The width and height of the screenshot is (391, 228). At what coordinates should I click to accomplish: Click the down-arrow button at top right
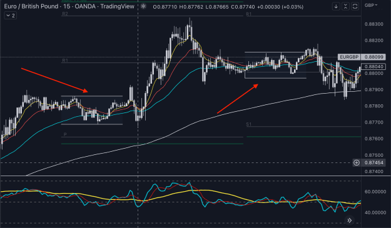click(336, 6)
